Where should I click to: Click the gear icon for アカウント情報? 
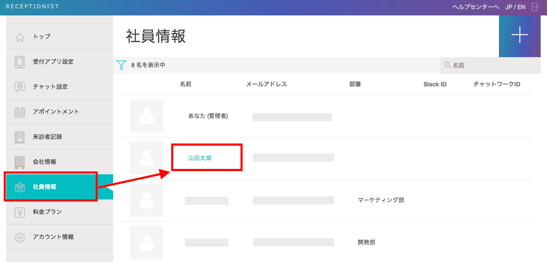pos(20,237)
